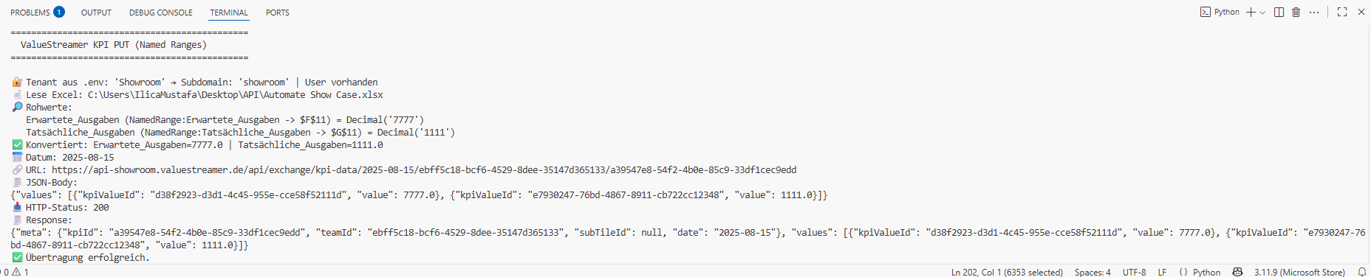
Task: Select Python language mode in status bar
Action: 1200,273
